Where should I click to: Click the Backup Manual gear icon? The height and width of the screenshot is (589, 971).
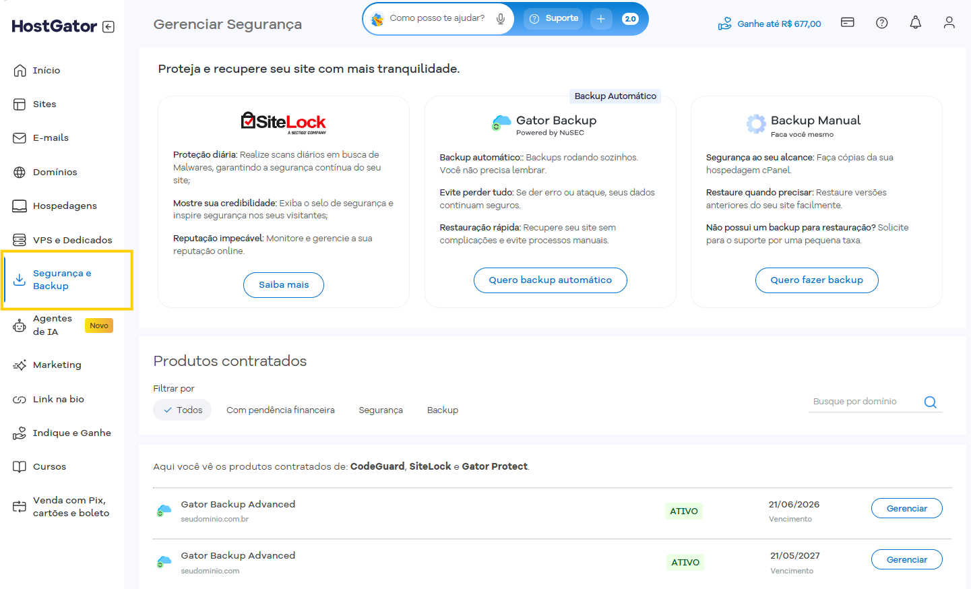[x=756, y=123]
